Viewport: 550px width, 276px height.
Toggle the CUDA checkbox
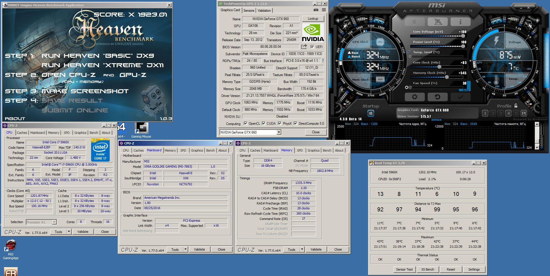click(263, 124)
